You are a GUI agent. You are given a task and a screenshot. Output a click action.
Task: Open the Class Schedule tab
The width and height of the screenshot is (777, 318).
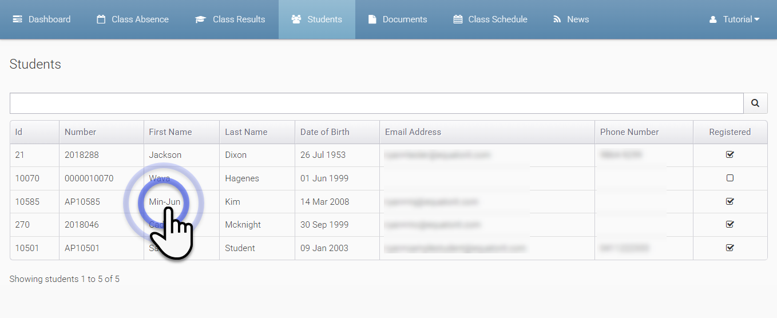(x=497, y=19)
